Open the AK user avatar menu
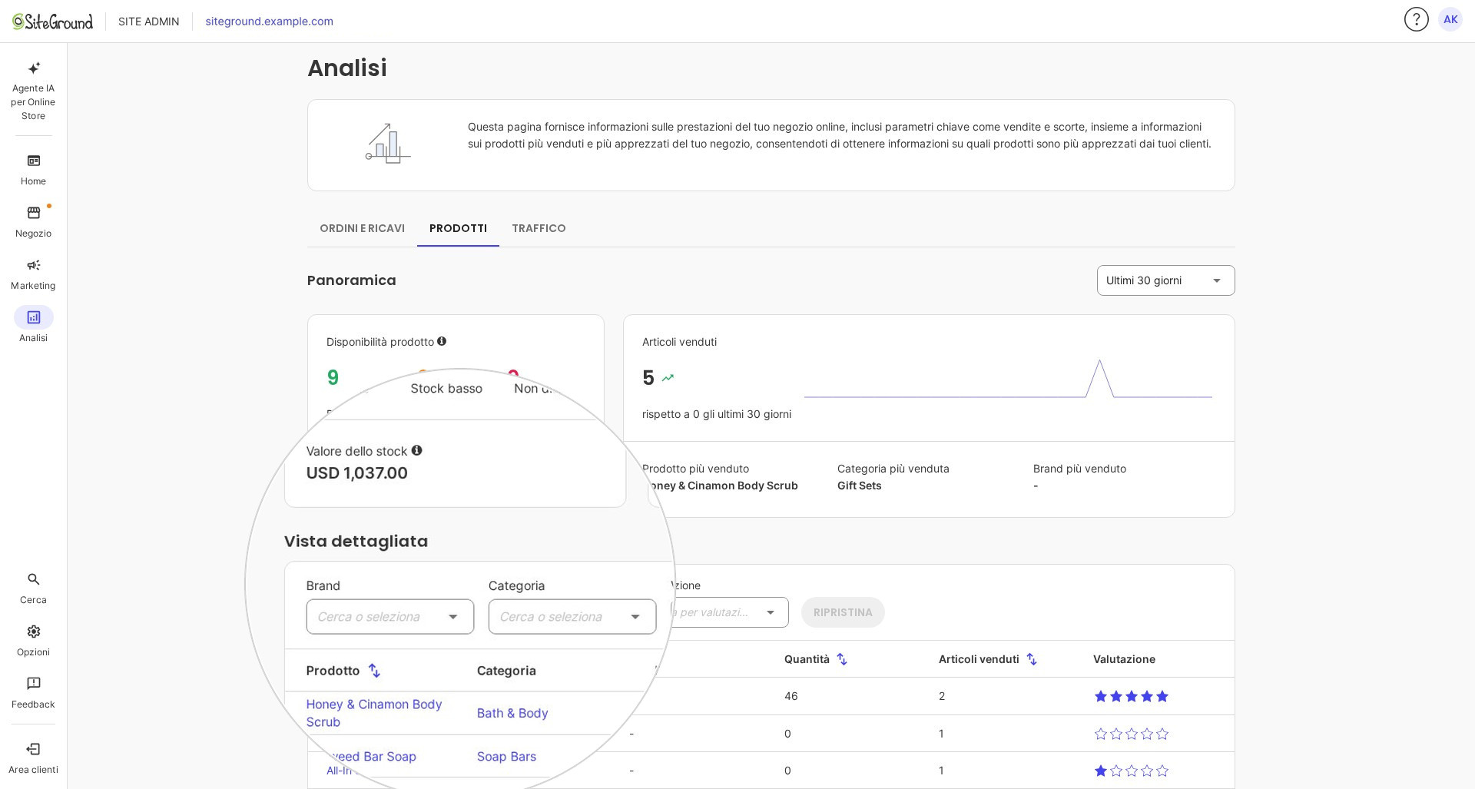This screenshot has width=1475, height=789. coord(1450,19)
